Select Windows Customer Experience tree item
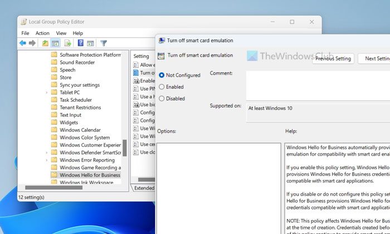The height and width of the screenshot is (234, 390). [x=90, y=145]
